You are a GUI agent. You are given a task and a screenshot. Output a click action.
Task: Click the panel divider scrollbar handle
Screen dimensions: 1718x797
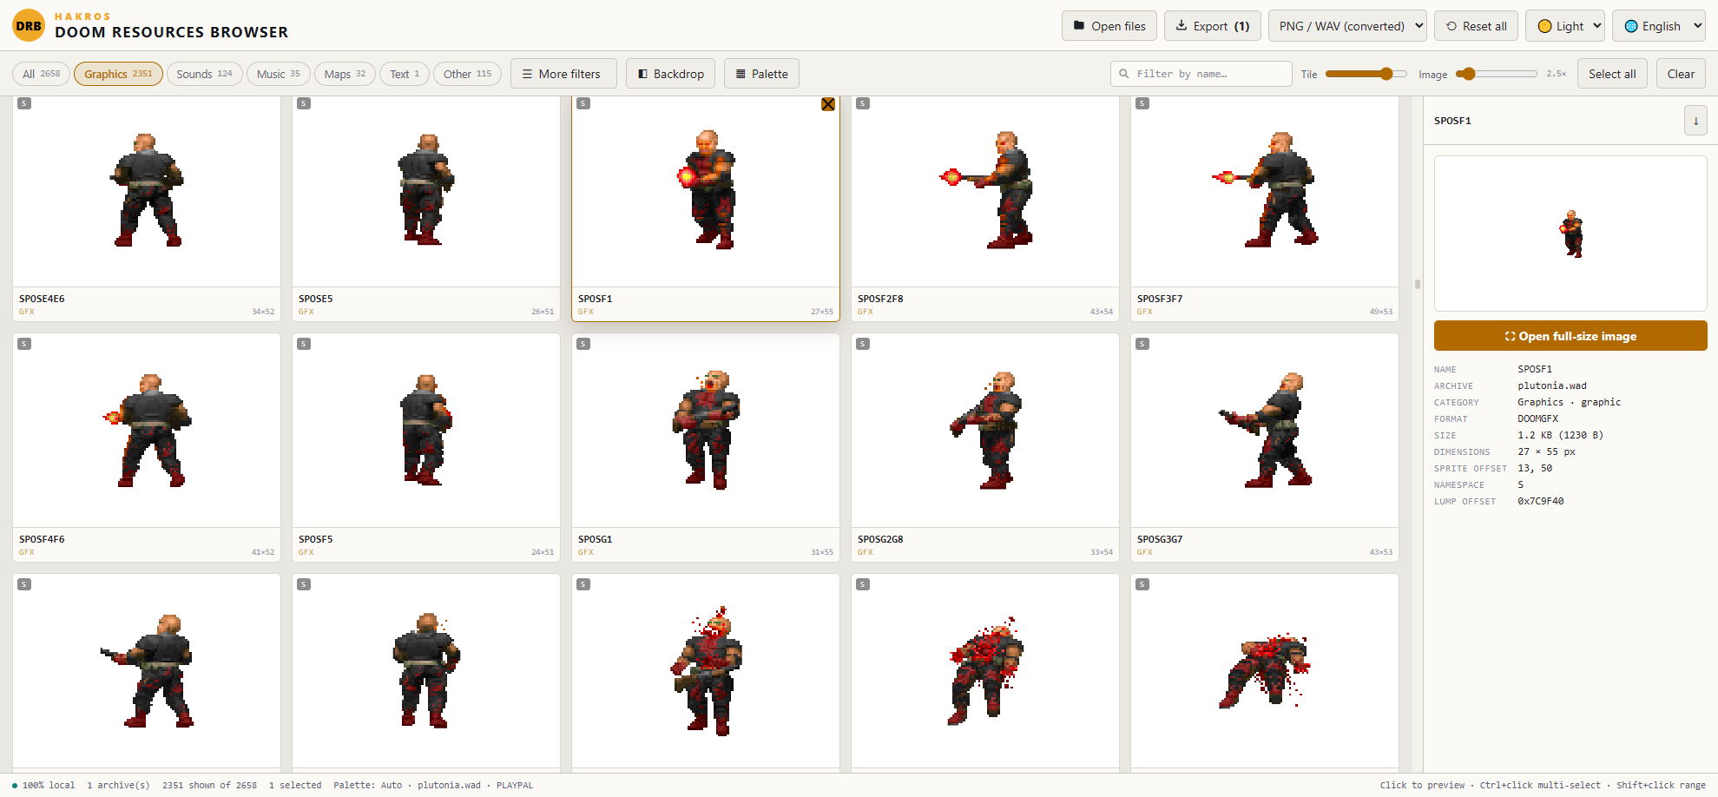point(1418,284)
